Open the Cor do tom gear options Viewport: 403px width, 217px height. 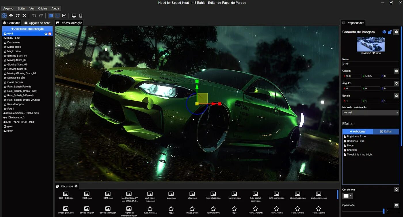pos(396,190)
